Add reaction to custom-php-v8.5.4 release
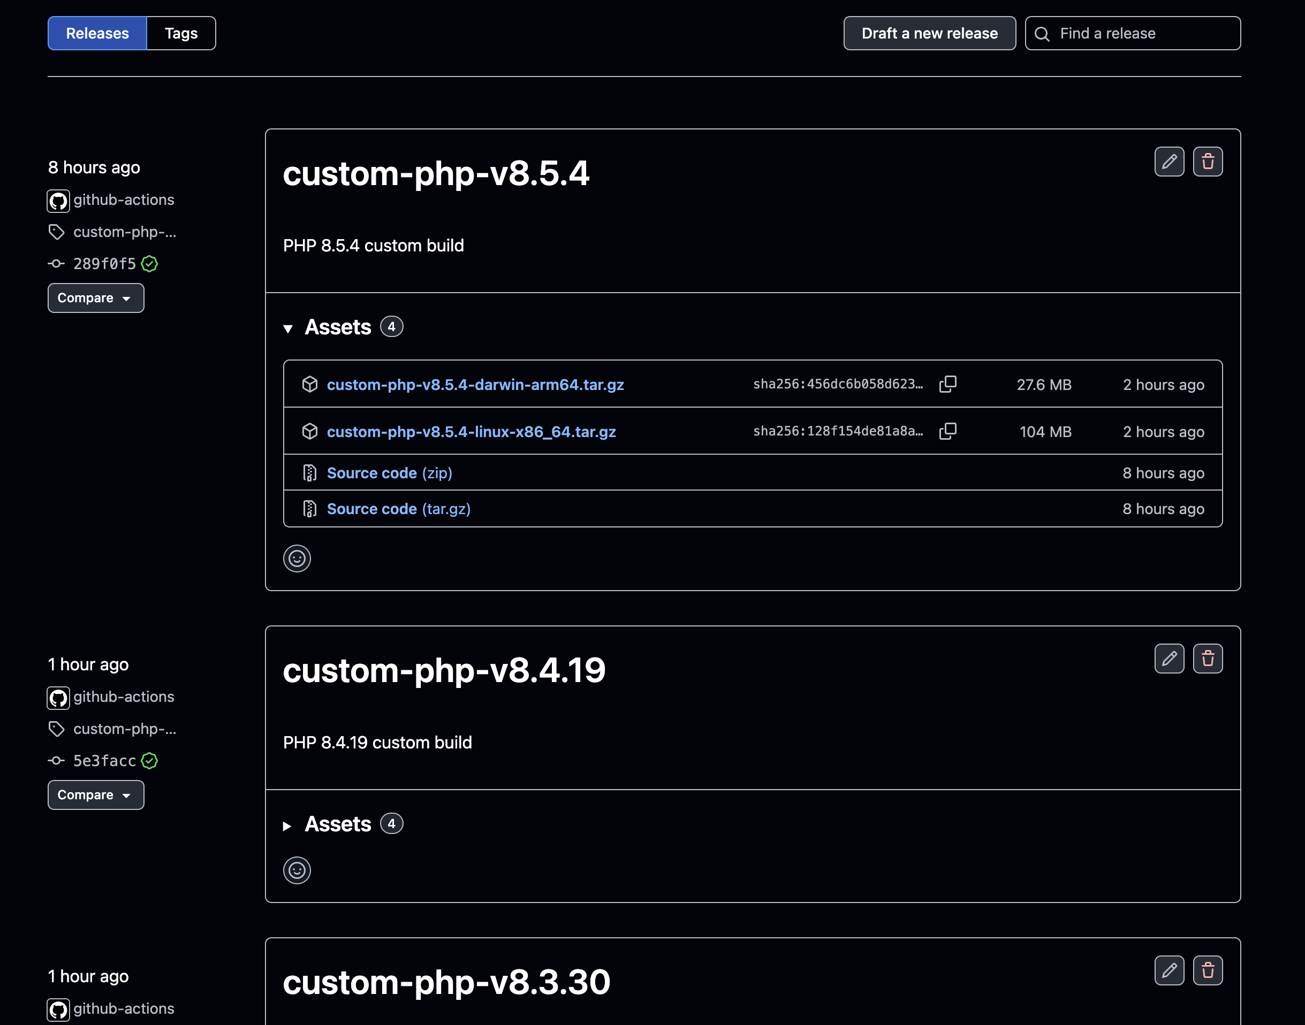The width and height of the screenshot is (1305, 1025). click(297, 558)
